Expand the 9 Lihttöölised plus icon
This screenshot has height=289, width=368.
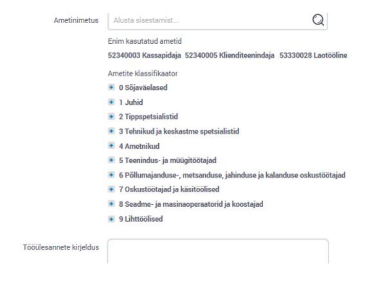point(111,219)
